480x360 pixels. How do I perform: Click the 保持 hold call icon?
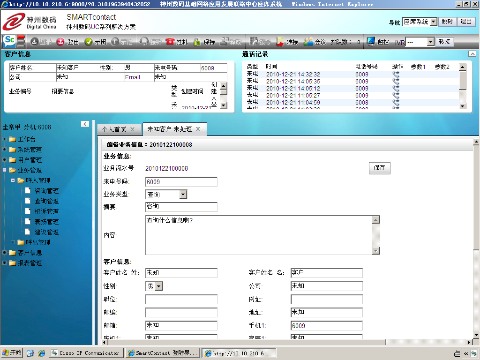tap(197, 42)
